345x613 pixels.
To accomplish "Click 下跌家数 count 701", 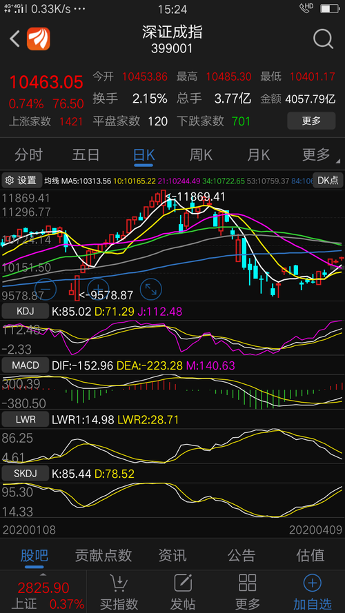I will click(x=241, y=121).
